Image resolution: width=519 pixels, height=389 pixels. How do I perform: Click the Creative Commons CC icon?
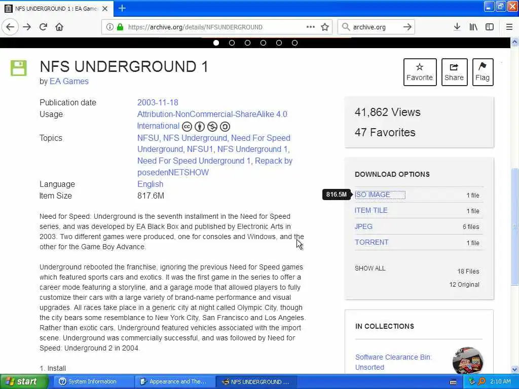(x=187, y=126)
